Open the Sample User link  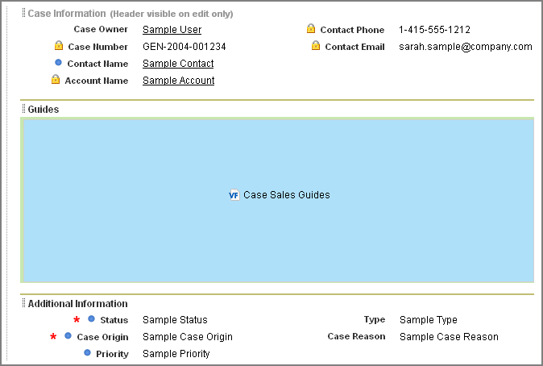172,30
